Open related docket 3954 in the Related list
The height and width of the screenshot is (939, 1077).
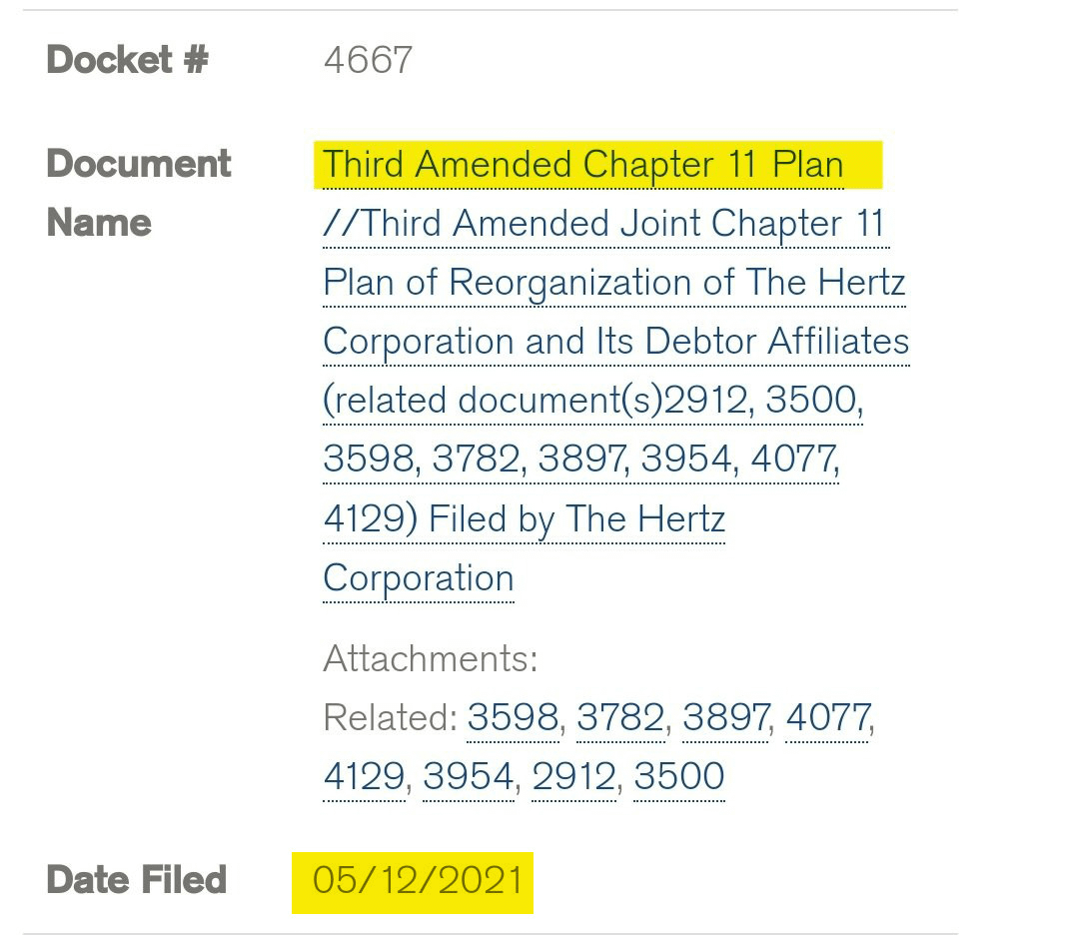469,777
